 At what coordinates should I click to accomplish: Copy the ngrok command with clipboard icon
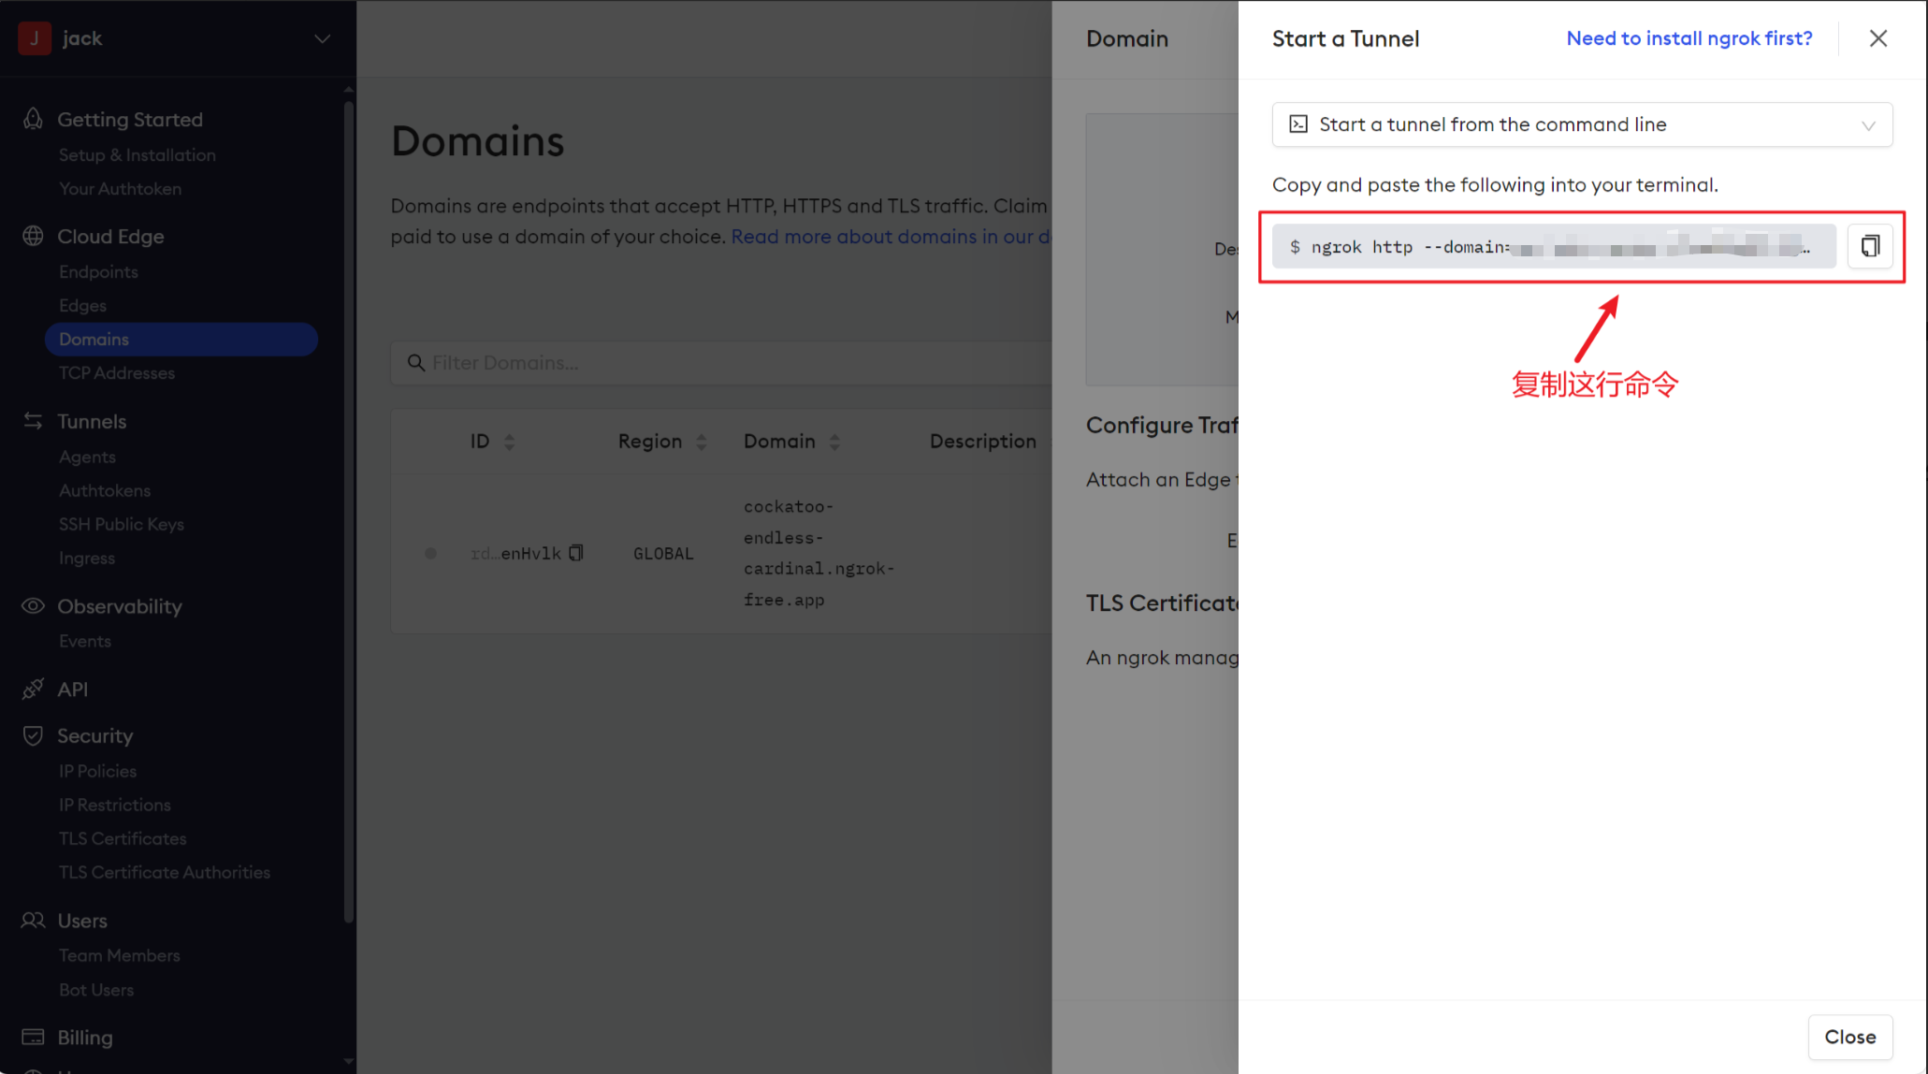(x=1869, y=246)
